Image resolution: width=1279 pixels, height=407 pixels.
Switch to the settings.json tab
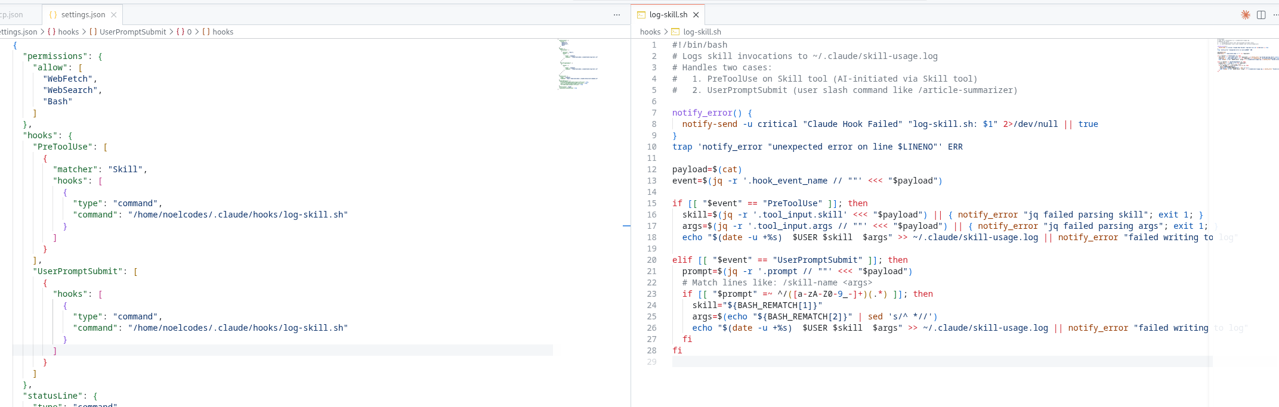(x=83, y=15)
